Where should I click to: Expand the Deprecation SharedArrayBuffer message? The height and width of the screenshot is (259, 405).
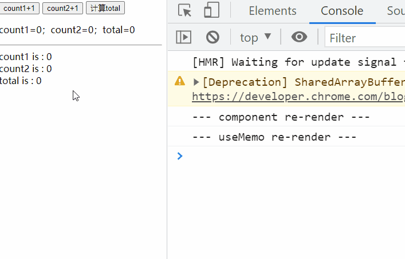[x=196, y=82]
